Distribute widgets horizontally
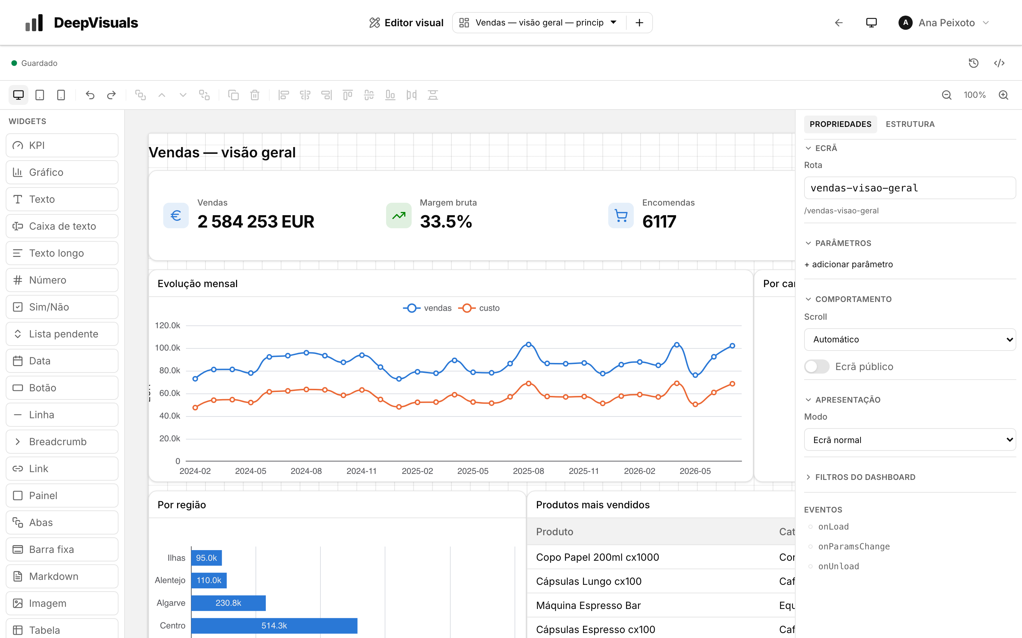Screen dimensions: 1022x638 (411, 95)
